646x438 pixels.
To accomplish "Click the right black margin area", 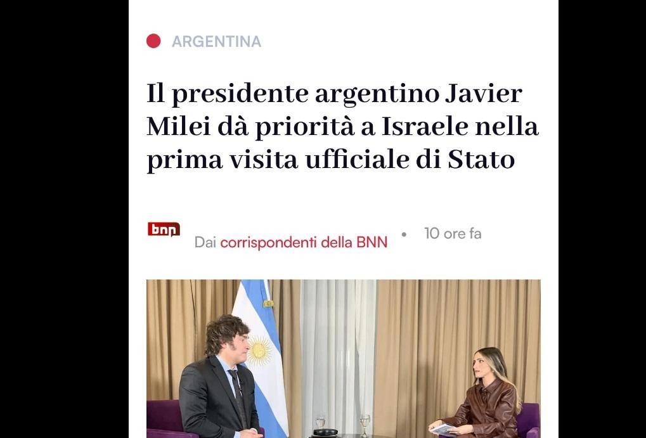I will [602, 219].
